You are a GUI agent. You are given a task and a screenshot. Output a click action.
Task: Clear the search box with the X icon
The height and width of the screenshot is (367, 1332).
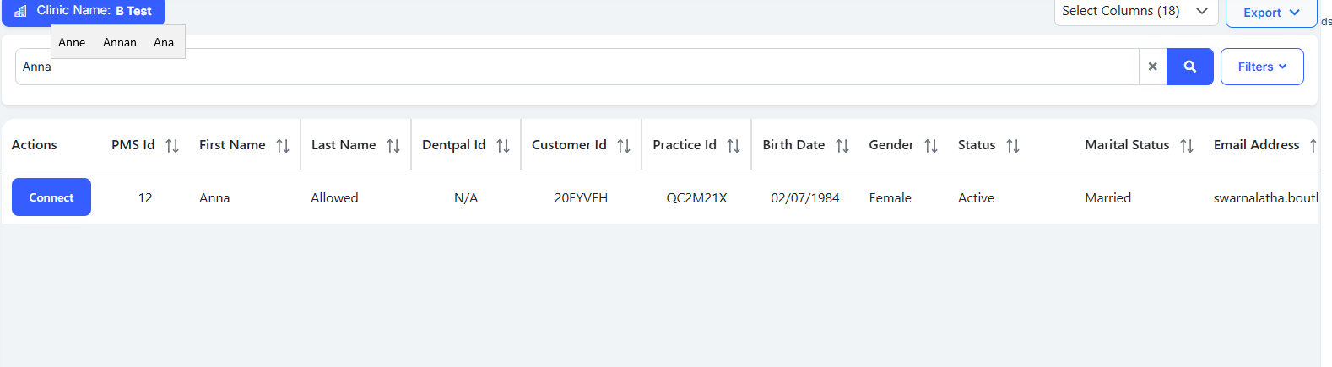pos(1152,67)
